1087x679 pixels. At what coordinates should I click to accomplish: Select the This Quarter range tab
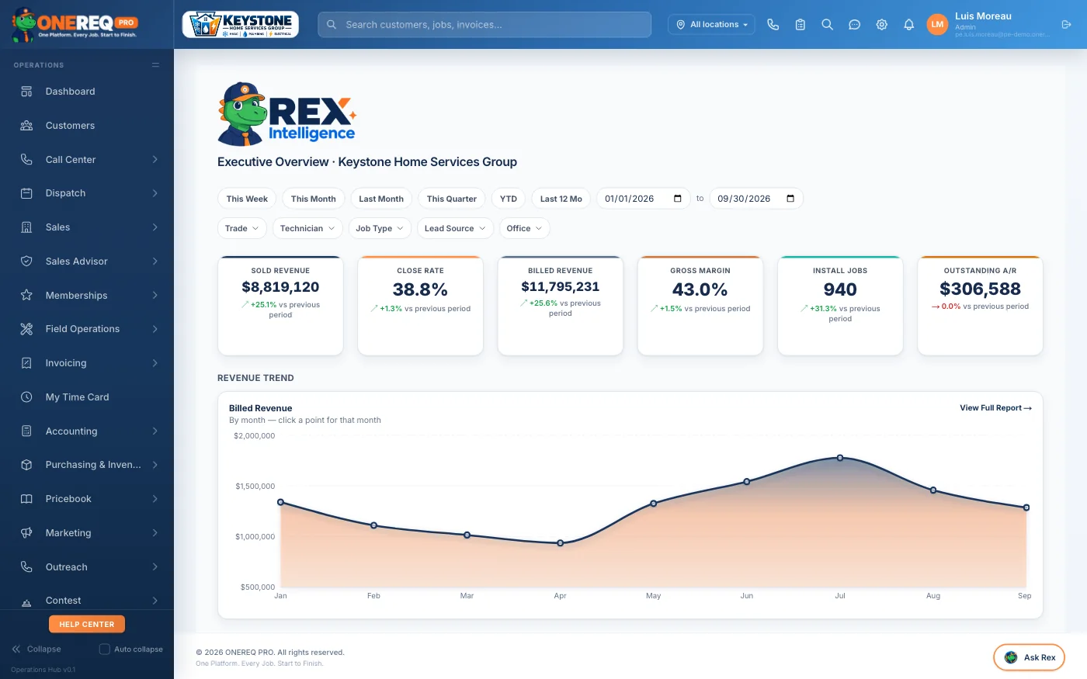(x=452, y=199)
